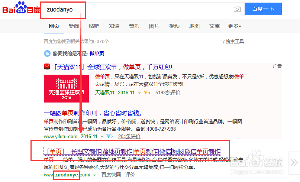Viewport: 300px width, 182px height.
Task: Click www.zuodanye.com green URL
Action: tap(67, 175)
